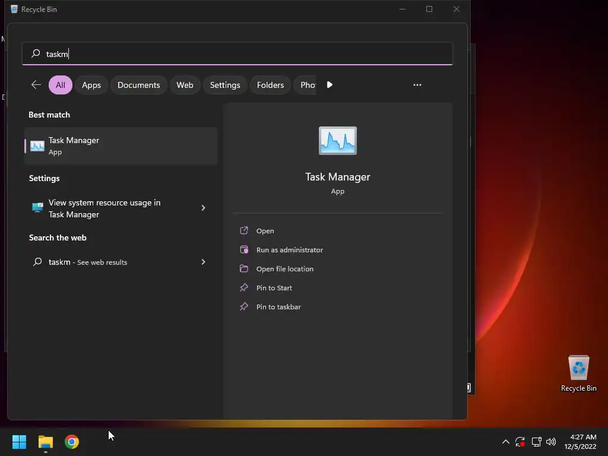Click the monitor icon beside system resource setting

tap(37, 207)
